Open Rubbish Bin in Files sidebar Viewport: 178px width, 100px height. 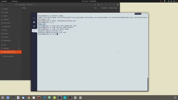(11, 41)
